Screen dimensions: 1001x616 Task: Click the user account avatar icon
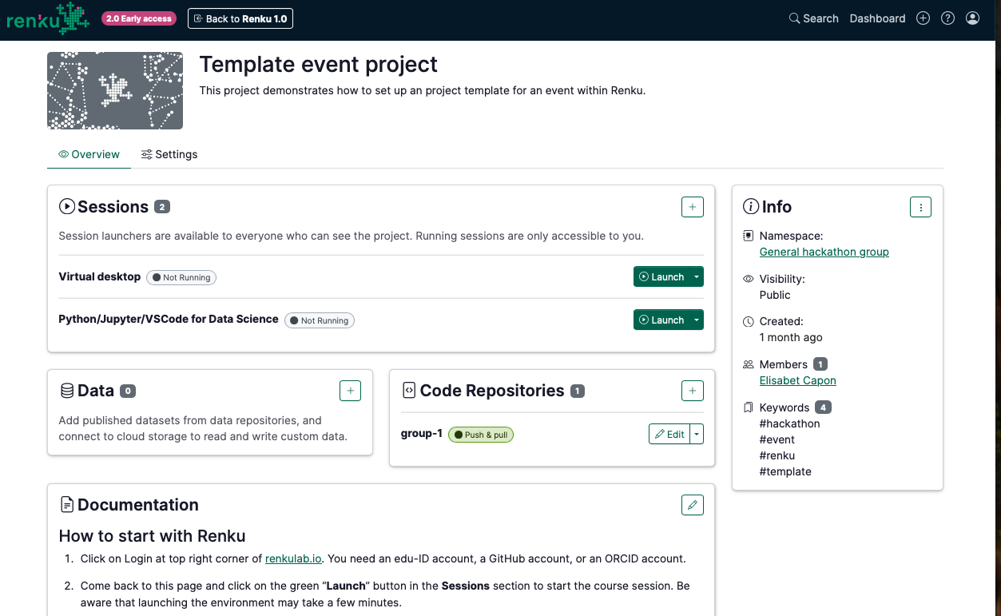tap(972, 18)
